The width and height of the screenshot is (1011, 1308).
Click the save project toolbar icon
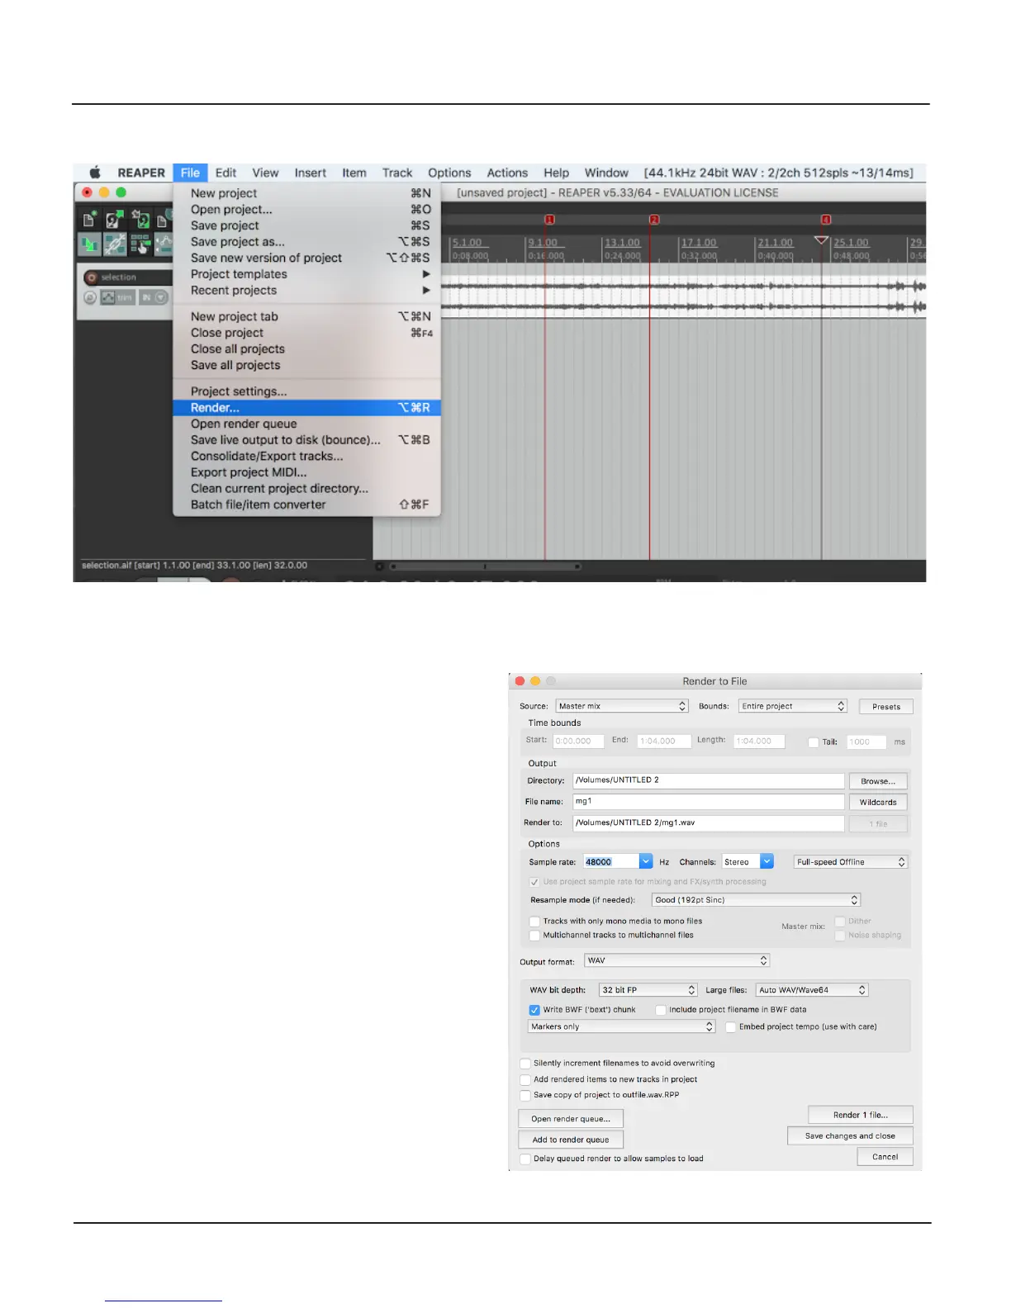pos(141,220)
